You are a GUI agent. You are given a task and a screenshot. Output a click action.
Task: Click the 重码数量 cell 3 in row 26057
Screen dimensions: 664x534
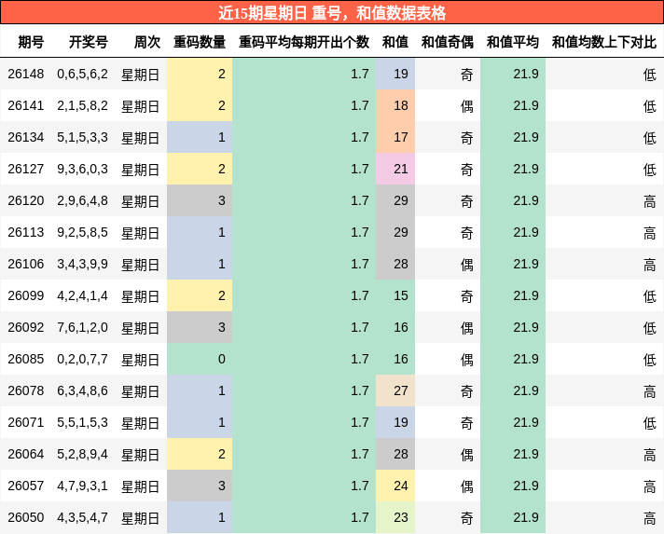200,486
